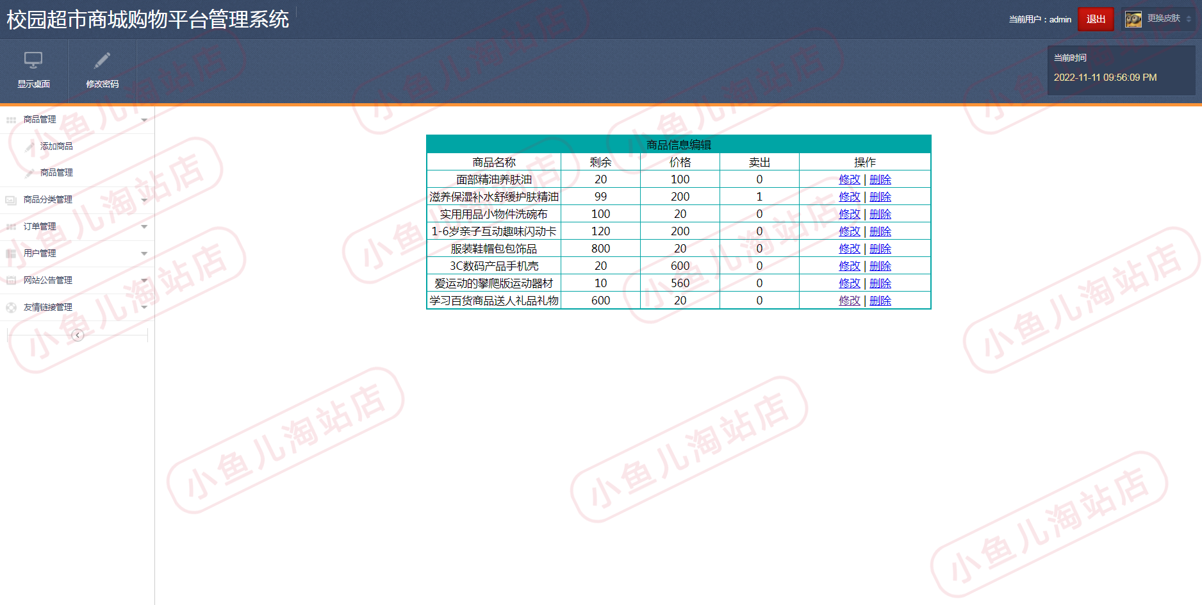Viewport: 1202px width, 605px height.
Task: Click product name 服装鞋帽包包饰品
Action: click(494, 249)
